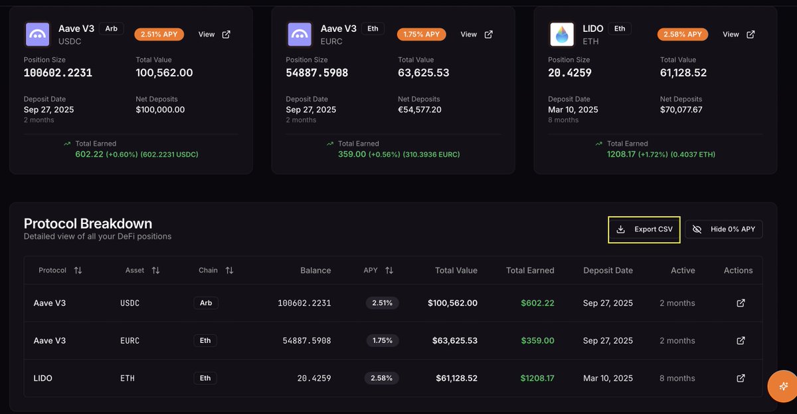Click the Aave V3 logo on the USDC card

point(37,34)
